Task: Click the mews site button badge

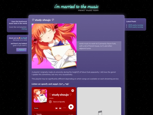Action: pos(22,50)
